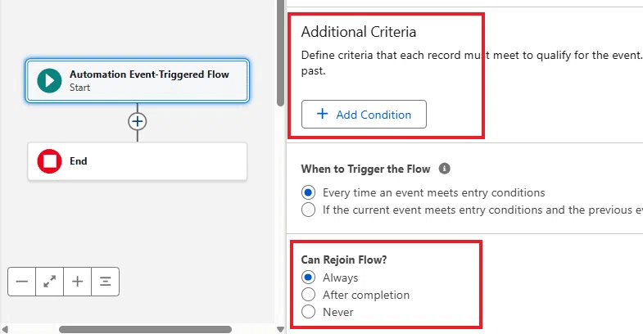The height and width of the screenshot is (334, 643).
Task: Select the Automation Event-Triggered Flow Start node
Action: coord(138,80)
